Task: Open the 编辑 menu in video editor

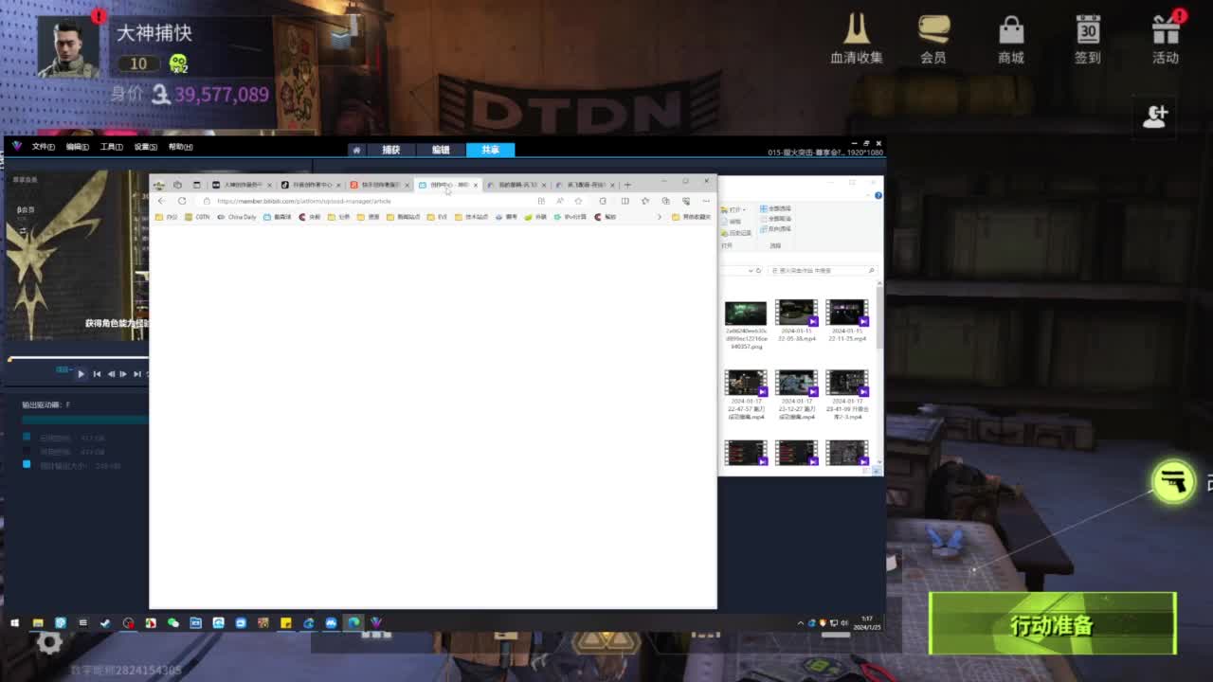Action: [x=78, y=147]
